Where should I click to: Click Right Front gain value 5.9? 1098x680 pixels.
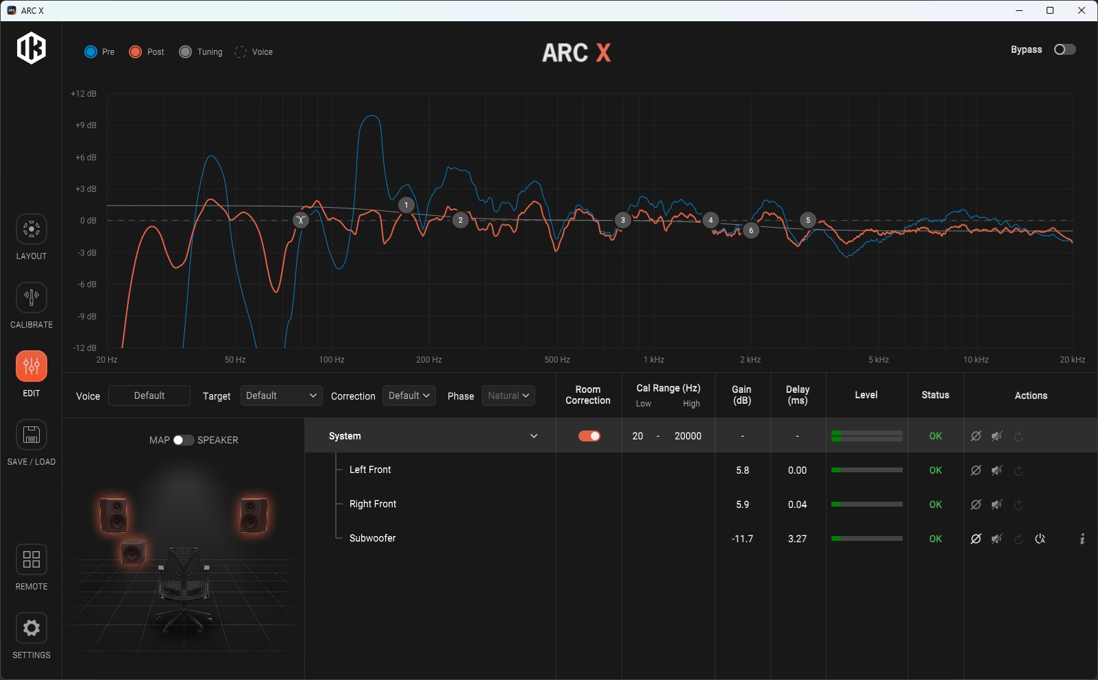tap(742, 505)
